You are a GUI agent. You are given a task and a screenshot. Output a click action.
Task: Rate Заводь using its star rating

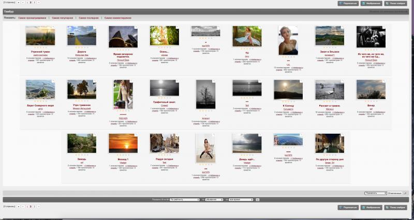click(82, 155)
